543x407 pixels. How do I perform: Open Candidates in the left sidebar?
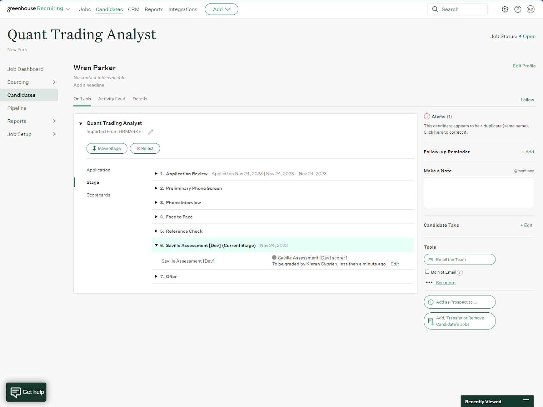[29, 95]
